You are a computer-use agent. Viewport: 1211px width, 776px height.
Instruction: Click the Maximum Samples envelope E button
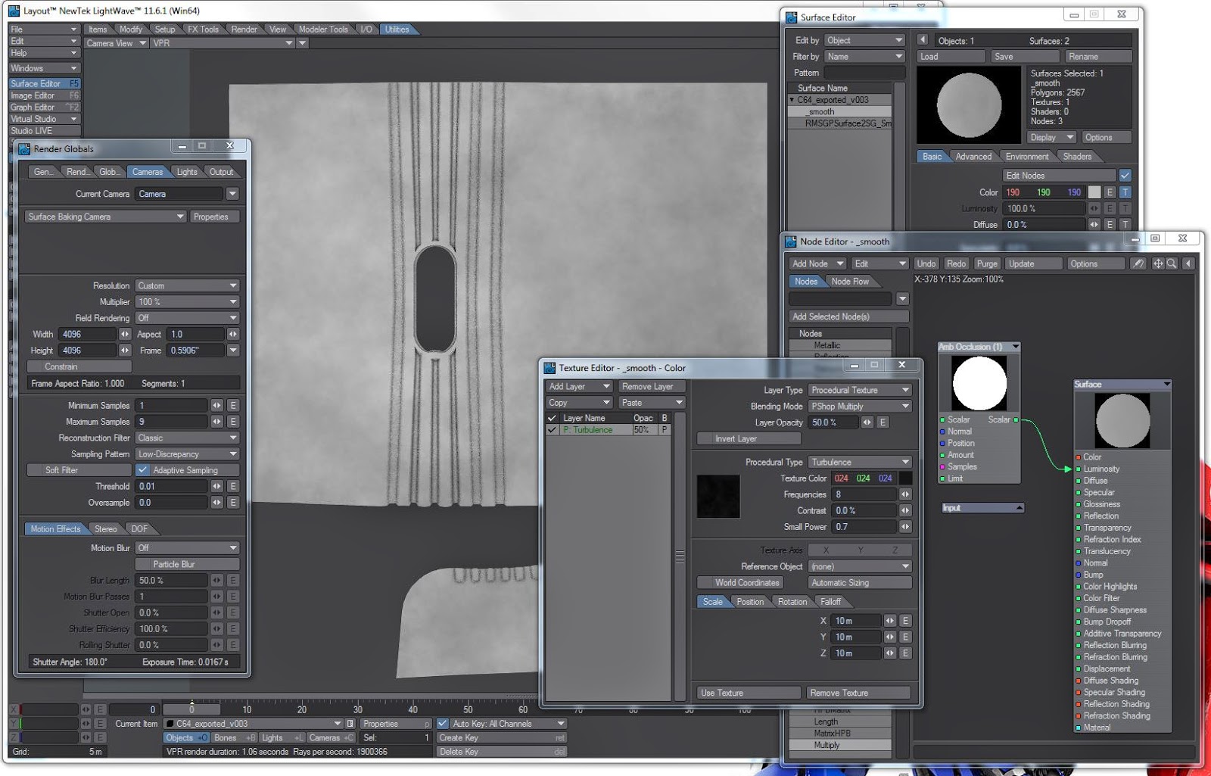(233, 422)
